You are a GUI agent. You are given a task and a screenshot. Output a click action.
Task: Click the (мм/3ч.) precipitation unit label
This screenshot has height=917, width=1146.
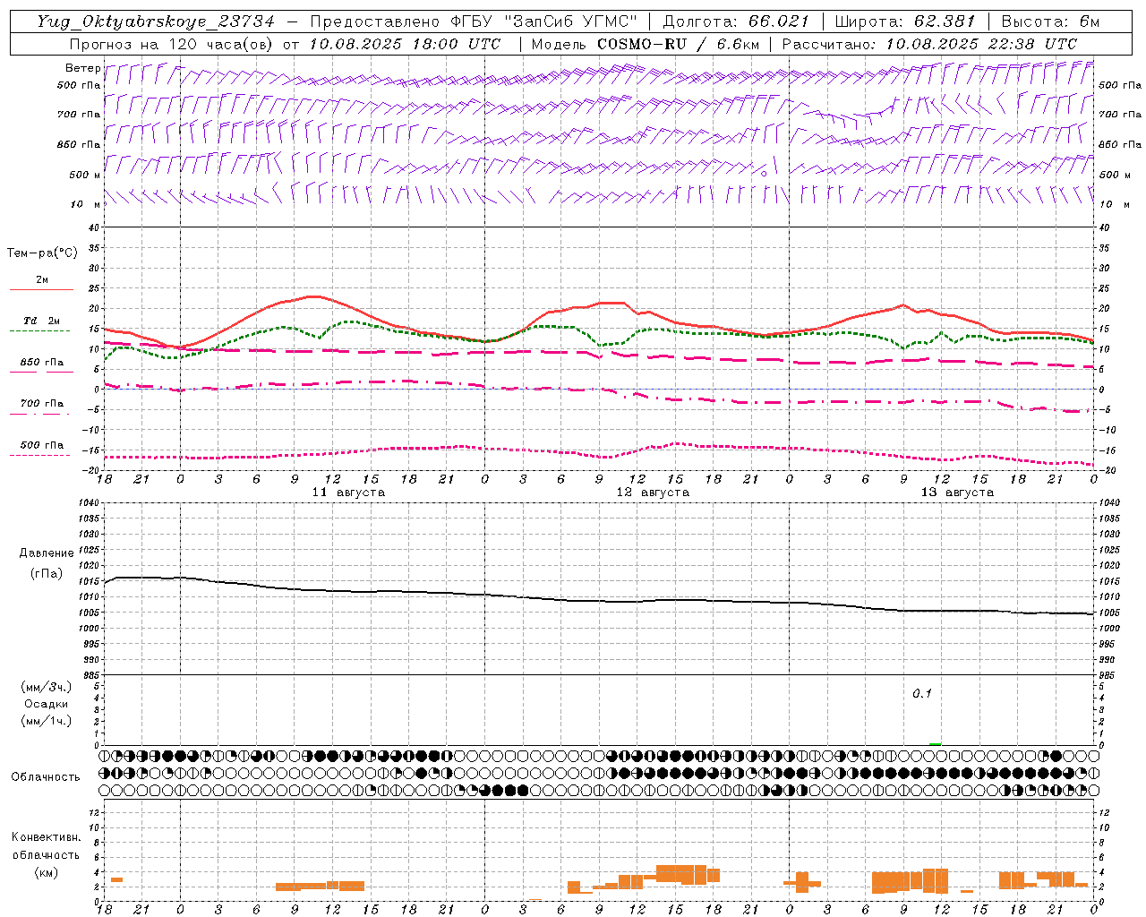47,687
